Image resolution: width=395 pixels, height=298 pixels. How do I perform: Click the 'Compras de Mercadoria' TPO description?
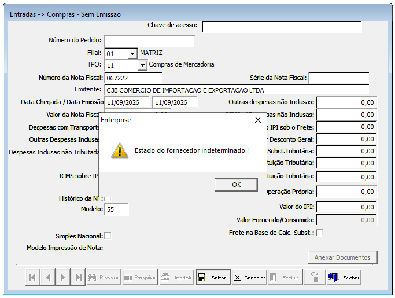182,64
